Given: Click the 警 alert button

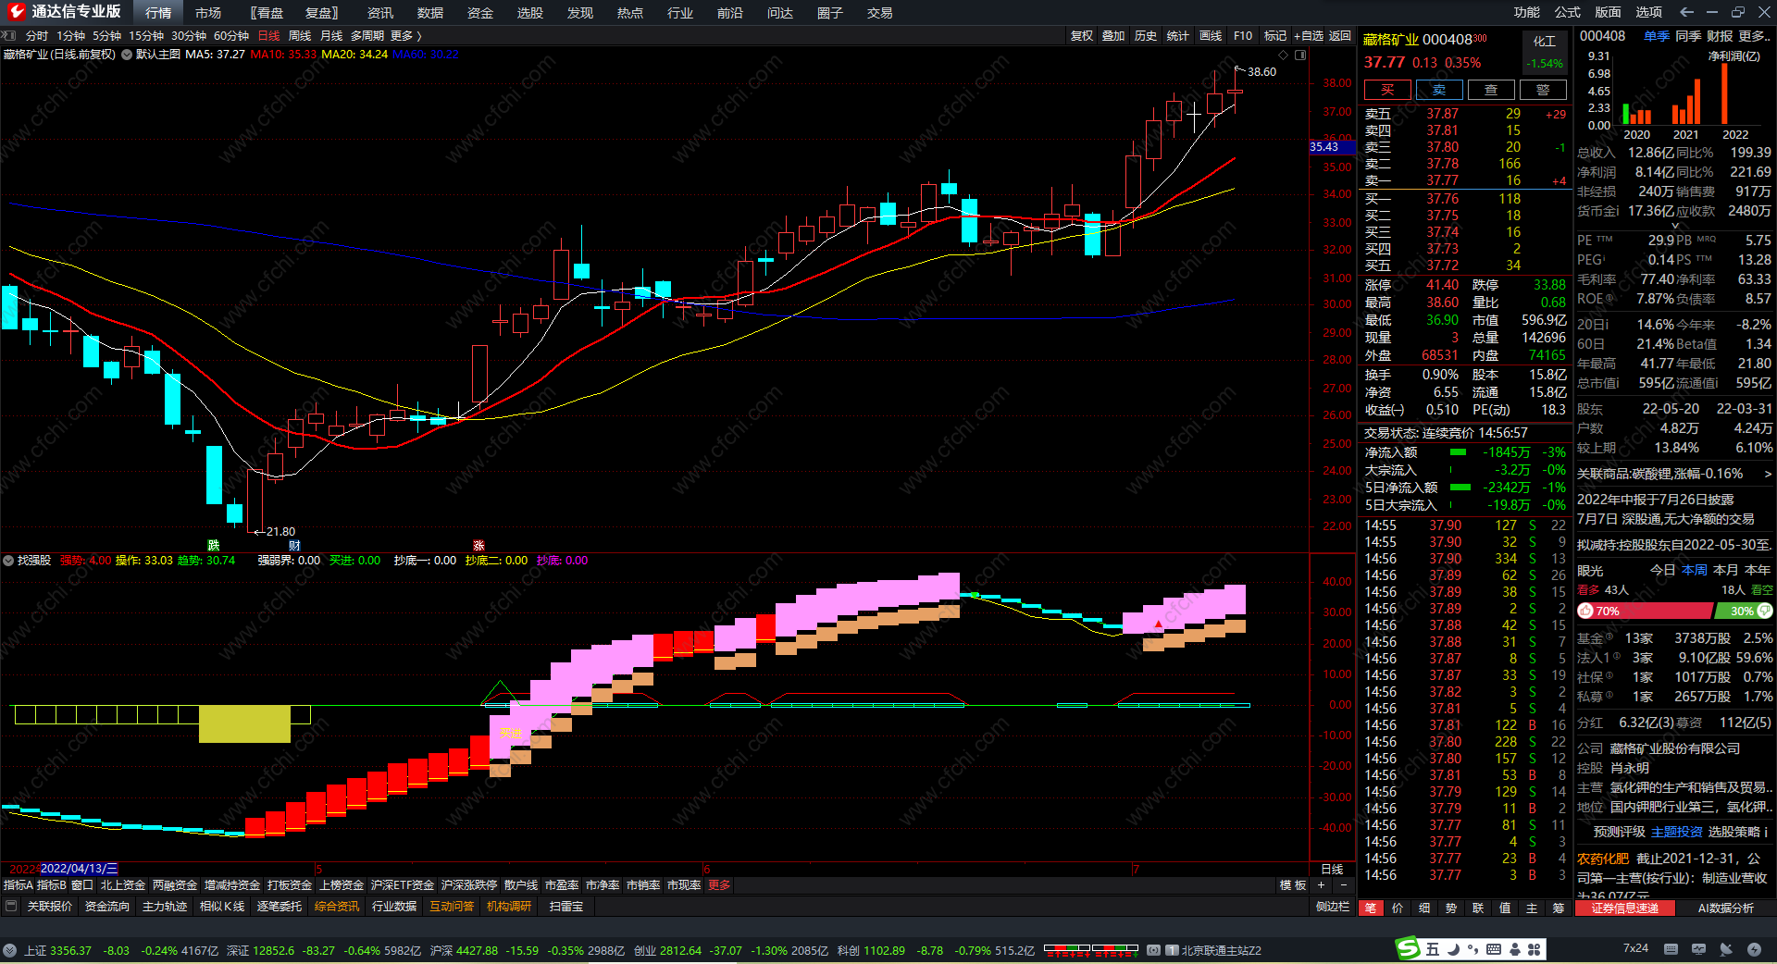Looking at the screenshot, I should [1543, 90].
